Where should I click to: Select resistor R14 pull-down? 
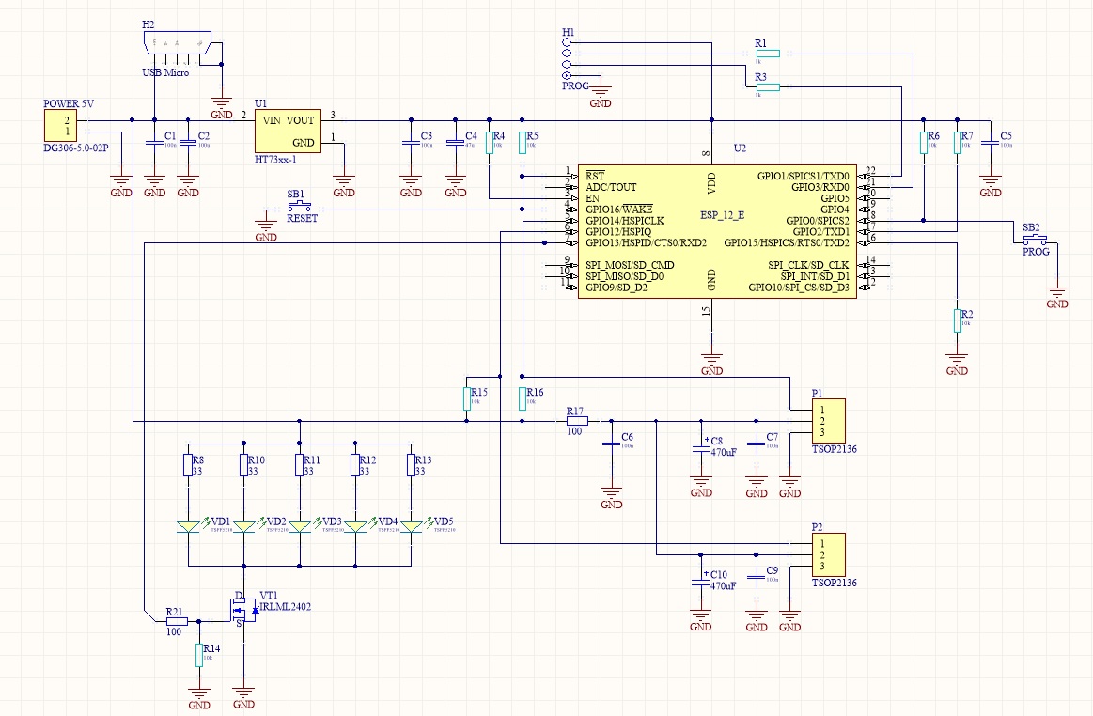(x=198, y=655)
